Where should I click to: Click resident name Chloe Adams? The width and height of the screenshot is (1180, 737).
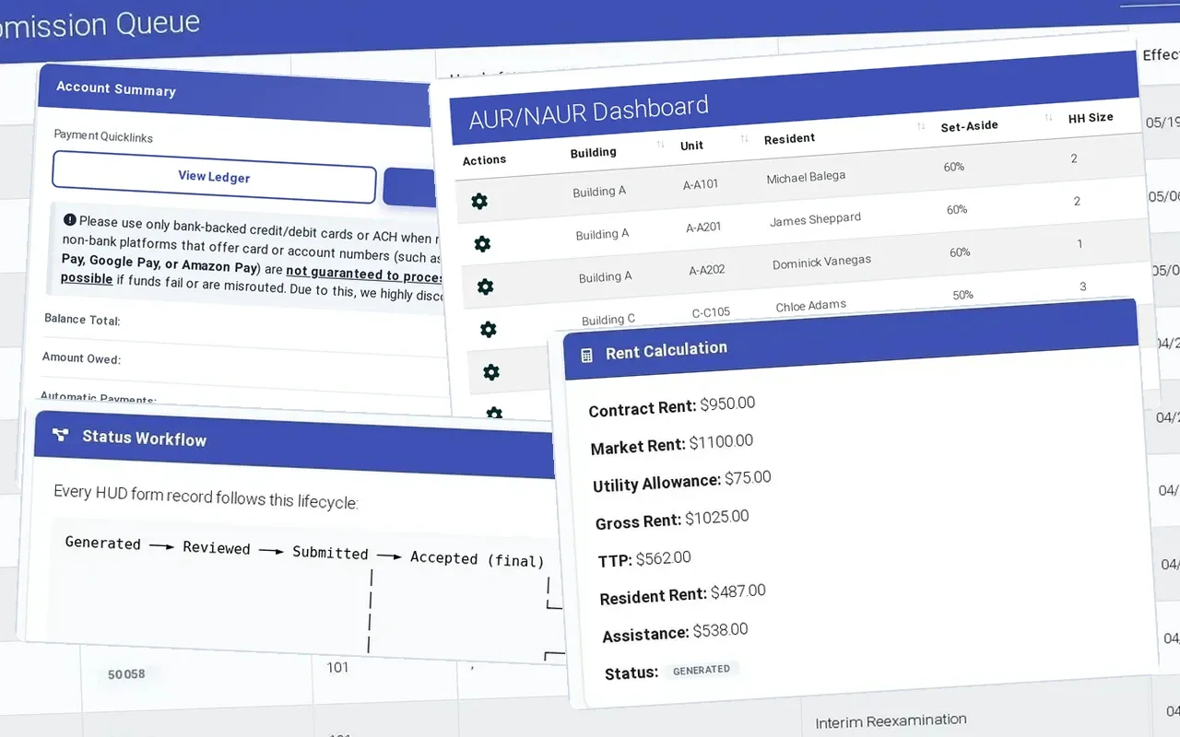pos(810,306)
